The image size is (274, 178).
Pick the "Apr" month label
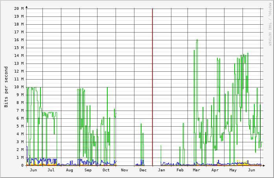pos(215,170)
